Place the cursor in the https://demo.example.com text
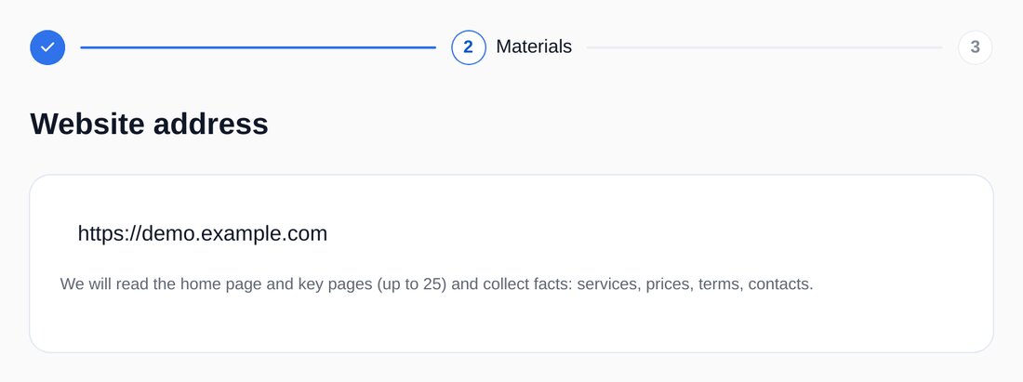This screenshot has width=1023, height=382. pyautogui.click(x=202, y=233)
